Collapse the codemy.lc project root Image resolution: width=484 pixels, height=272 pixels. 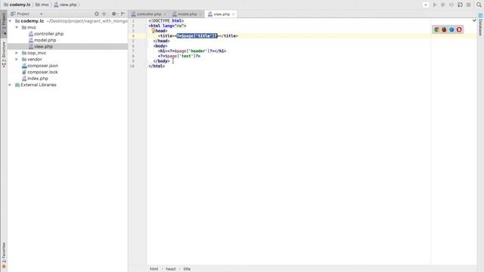coord(10,21)
